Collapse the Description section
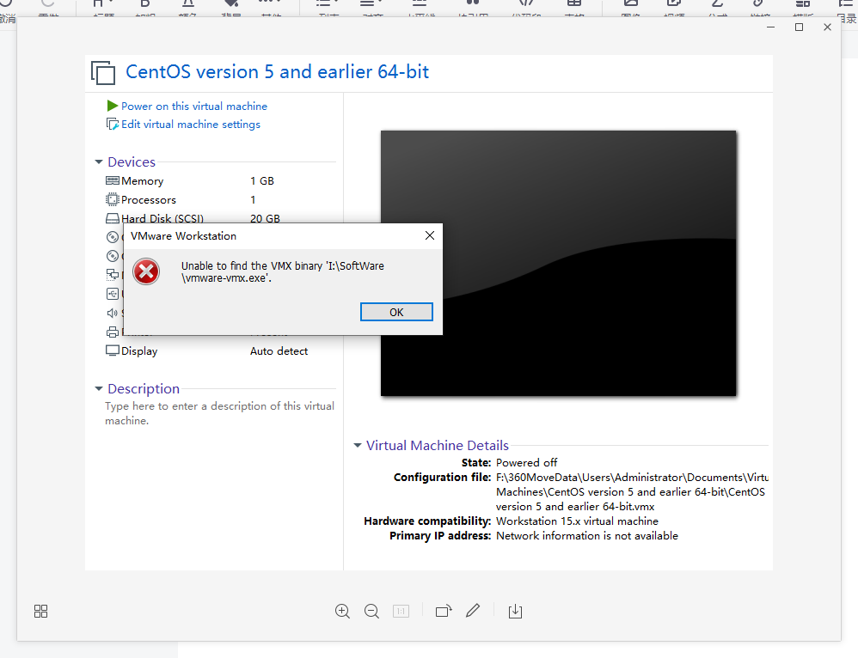This screenshot has width=858, height=658. tap(99, 388)
